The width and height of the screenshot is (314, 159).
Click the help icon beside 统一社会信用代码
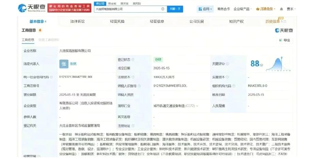(x=51, y=77)
